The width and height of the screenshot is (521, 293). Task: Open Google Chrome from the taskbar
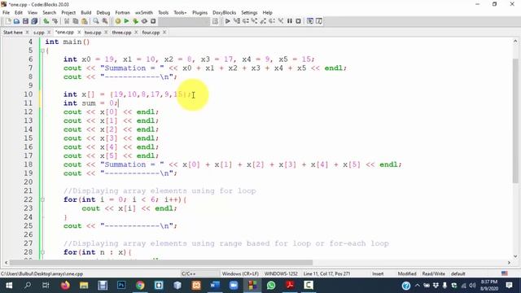coord(140,286)
